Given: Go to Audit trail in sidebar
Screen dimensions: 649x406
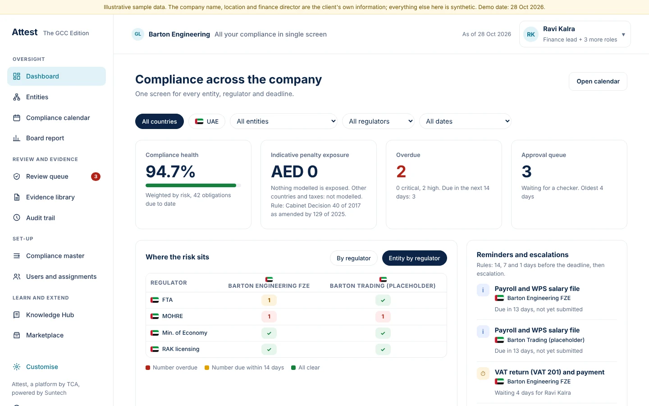Looking at the screenshot, I should (56, 218).
